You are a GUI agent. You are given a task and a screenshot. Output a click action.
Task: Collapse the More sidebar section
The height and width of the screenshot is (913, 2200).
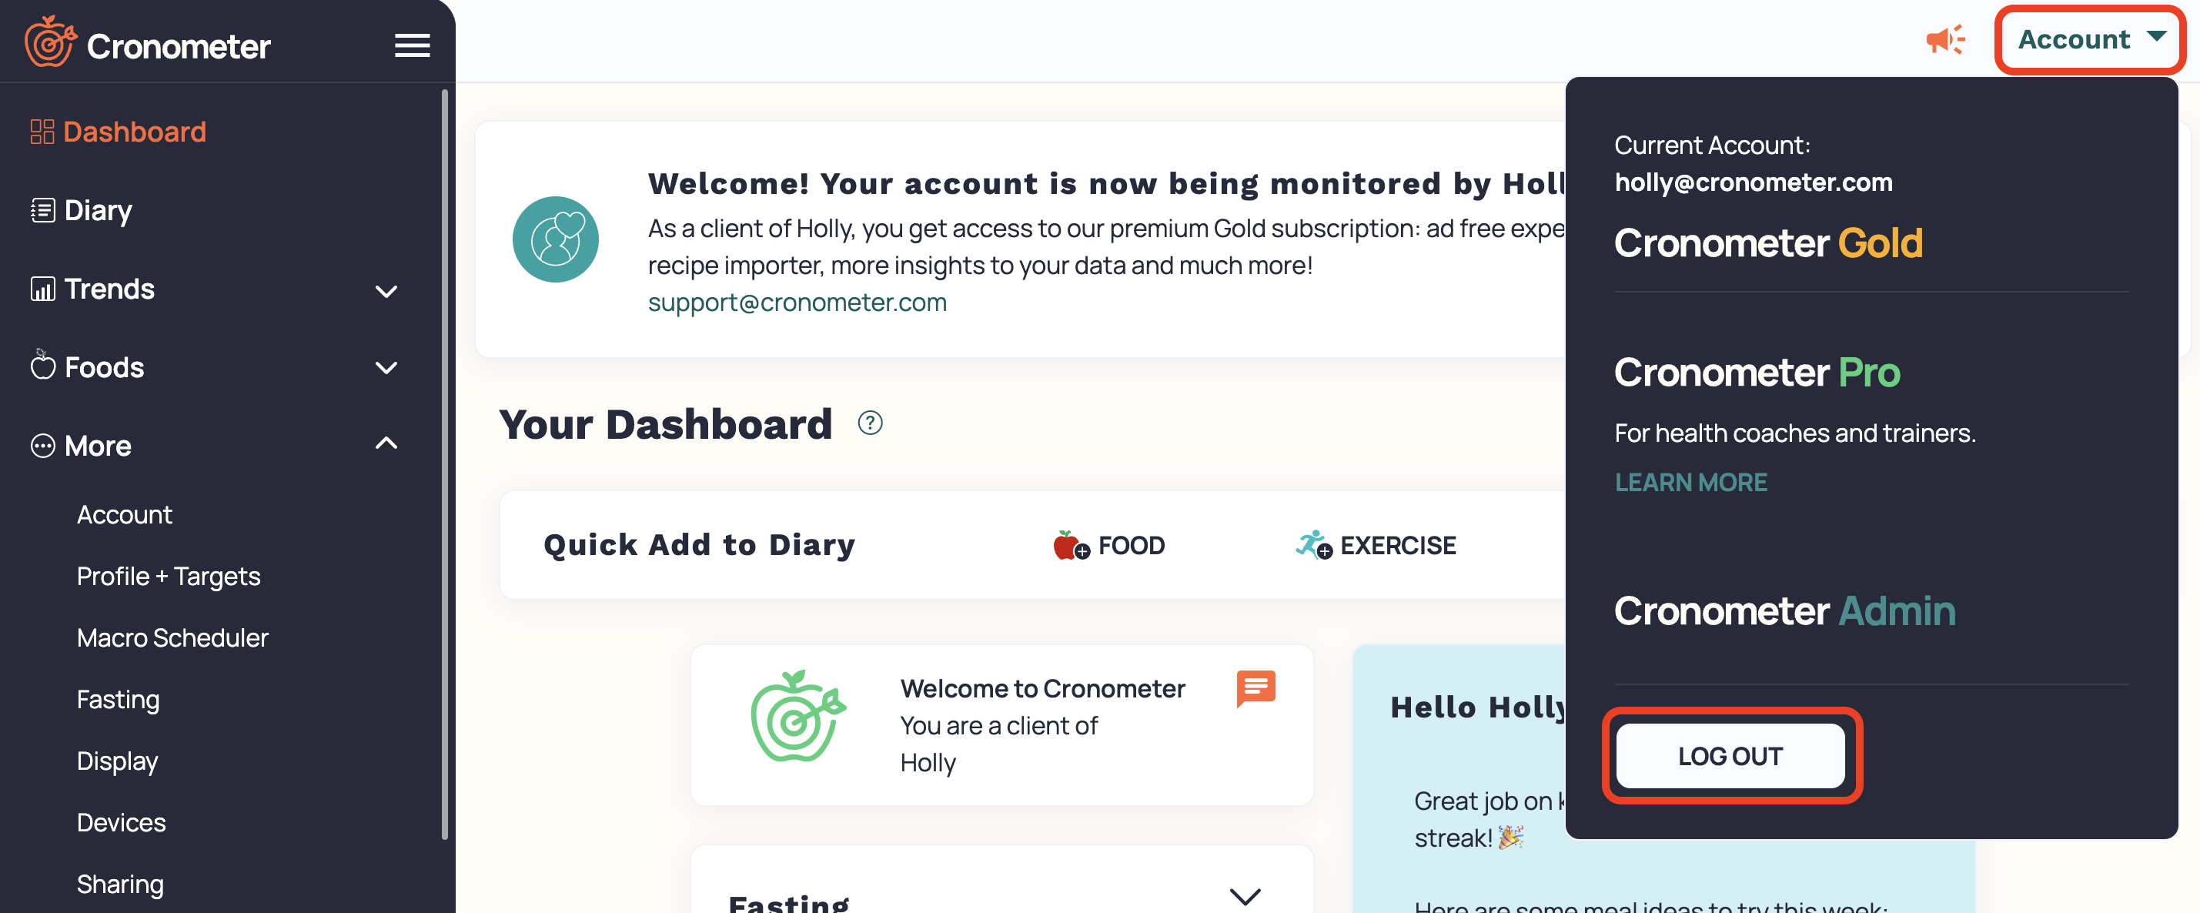click(386, 444)
